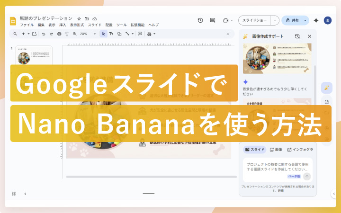Open the スライドショー dropdown arrow
The image size is (341, 213).
coord(275,20)
